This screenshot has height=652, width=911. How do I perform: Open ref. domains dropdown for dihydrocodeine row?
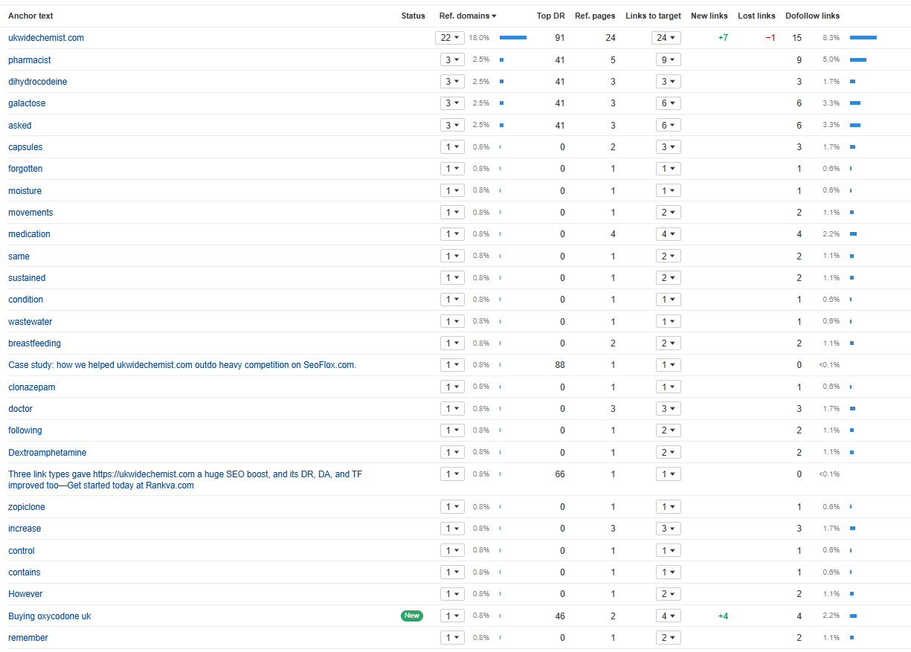(452, 82)
